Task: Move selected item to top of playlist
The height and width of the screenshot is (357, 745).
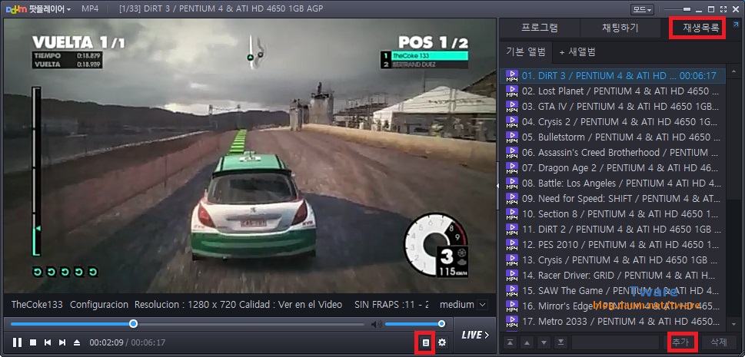Action: click(x=510, y=342)
